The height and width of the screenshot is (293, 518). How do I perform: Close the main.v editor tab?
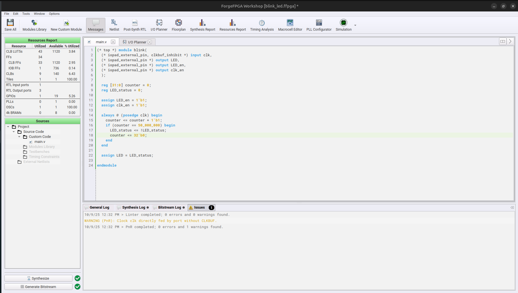113,42
